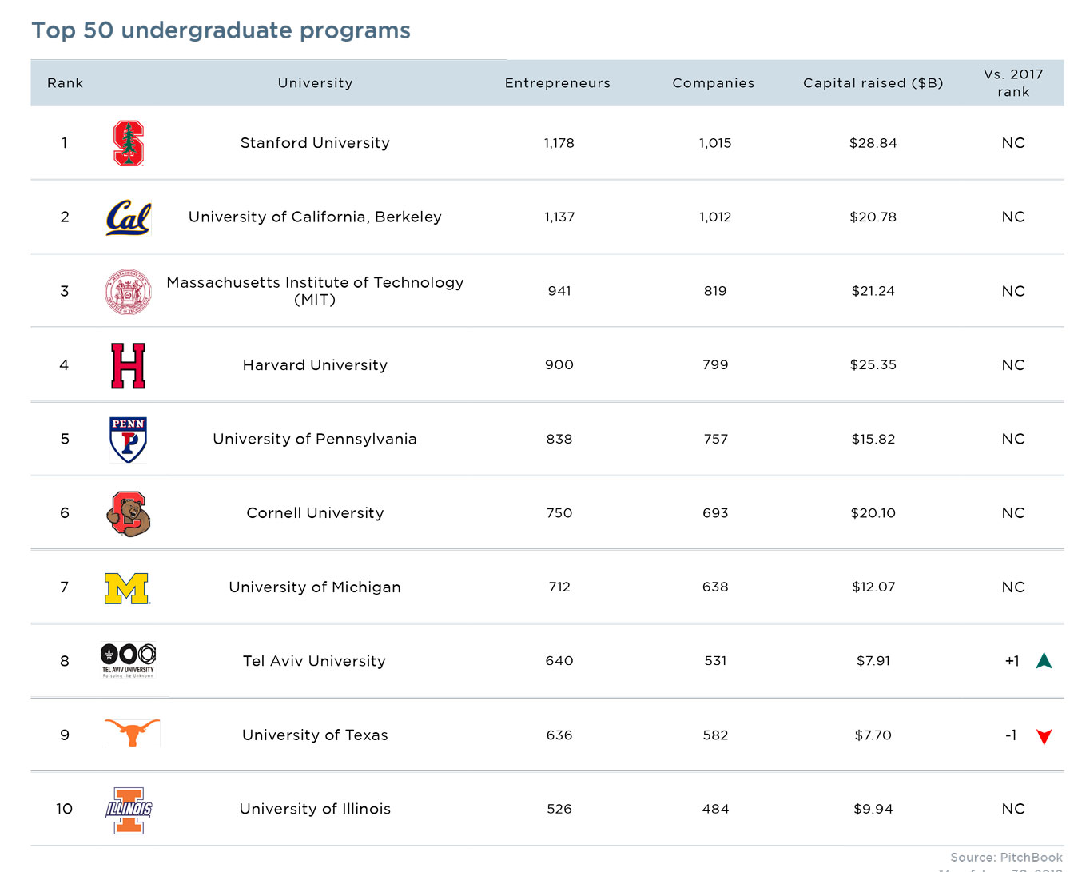Click the Illinois orange I logo

pos(129,810)
